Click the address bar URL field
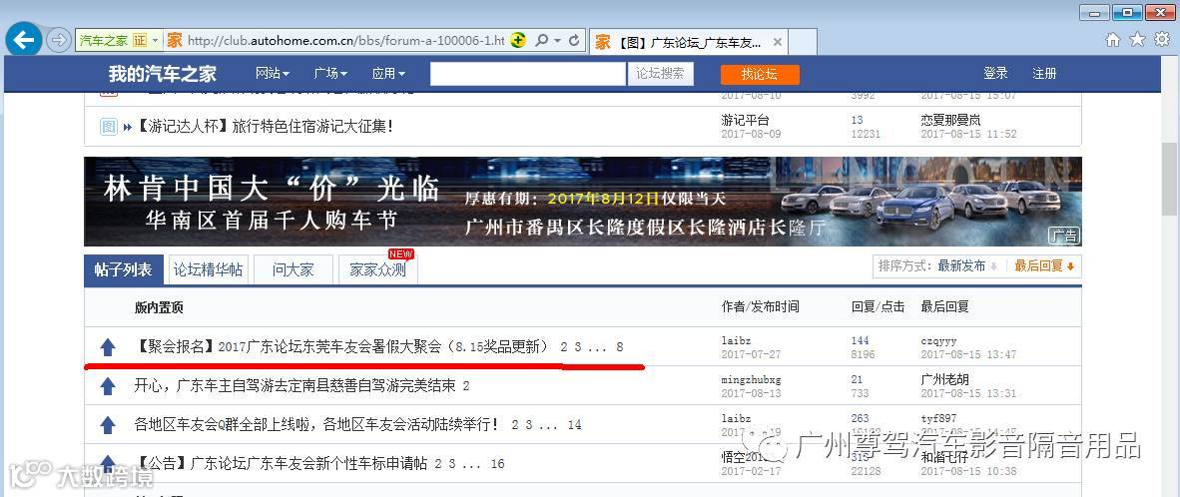1180x497 pixels. coord(345,41)
